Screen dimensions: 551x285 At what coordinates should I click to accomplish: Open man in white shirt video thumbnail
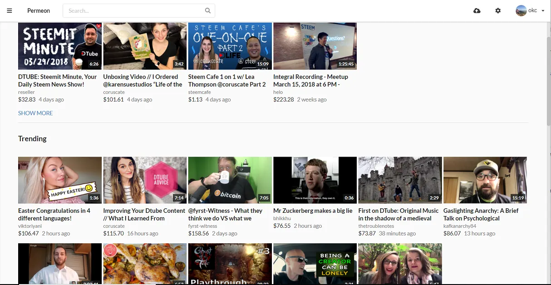60,264
